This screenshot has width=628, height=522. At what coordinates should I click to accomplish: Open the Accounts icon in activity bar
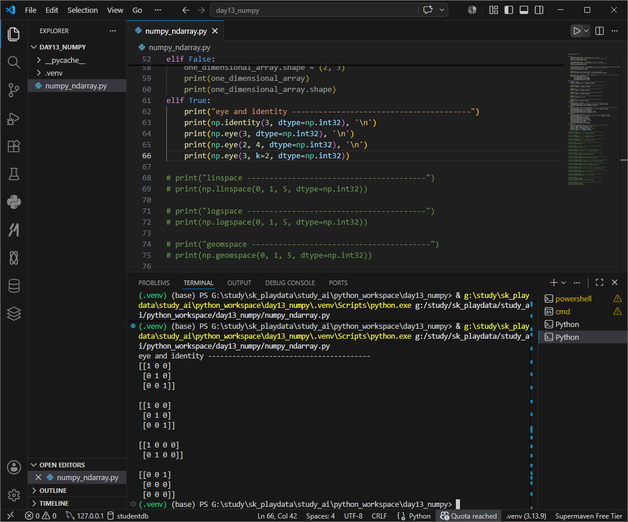[x=13, y=467]
